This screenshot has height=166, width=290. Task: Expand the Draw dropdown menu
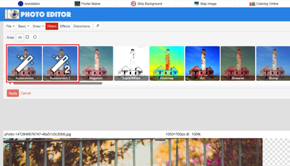tap(38, 26)
